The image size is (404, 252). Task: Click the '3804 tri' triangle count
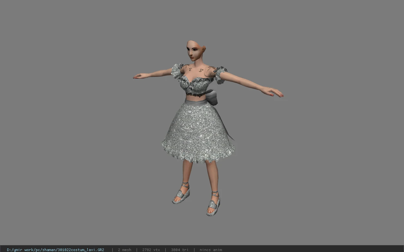pos(180,250)
